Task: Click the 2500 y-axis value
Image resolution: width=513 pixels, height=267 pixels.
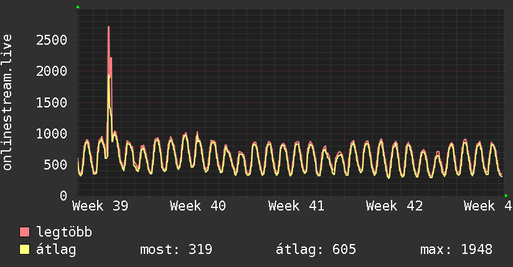Action: (x=52, y=40)
